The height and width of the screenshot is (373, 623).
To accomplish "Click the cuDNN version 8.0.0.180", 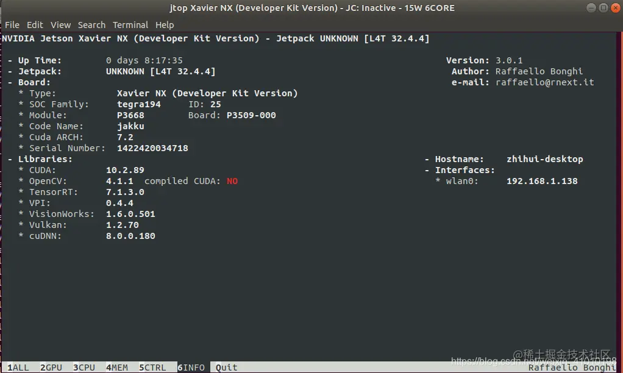I will click(130, 236).
